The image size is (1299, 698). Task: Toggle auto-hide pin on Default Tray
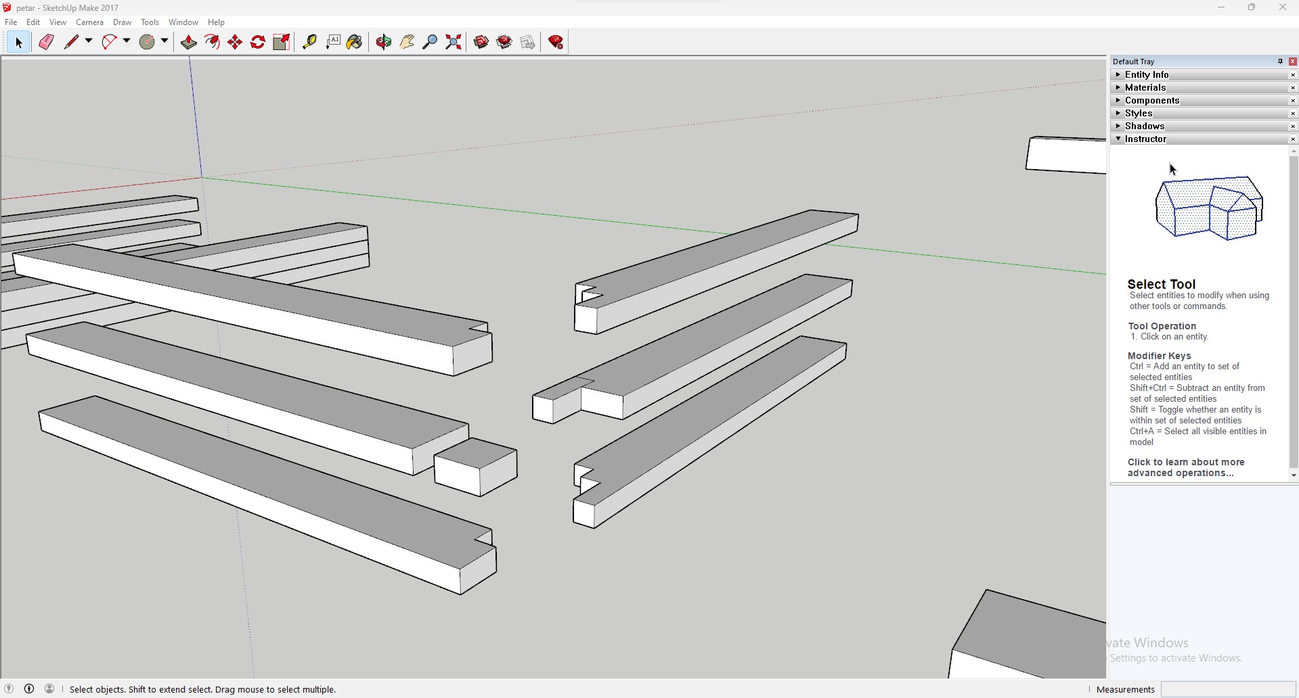[1280, 62]
